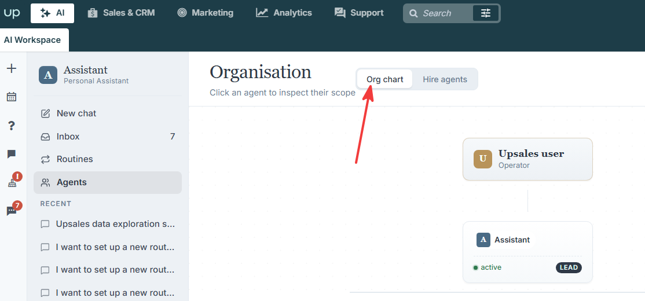Click the Upsales logo icon

[12, 13]
